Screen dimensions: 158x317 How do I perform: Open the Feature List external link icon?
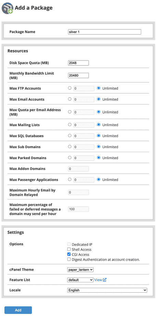pyautogui.click(x=105, y=280)
